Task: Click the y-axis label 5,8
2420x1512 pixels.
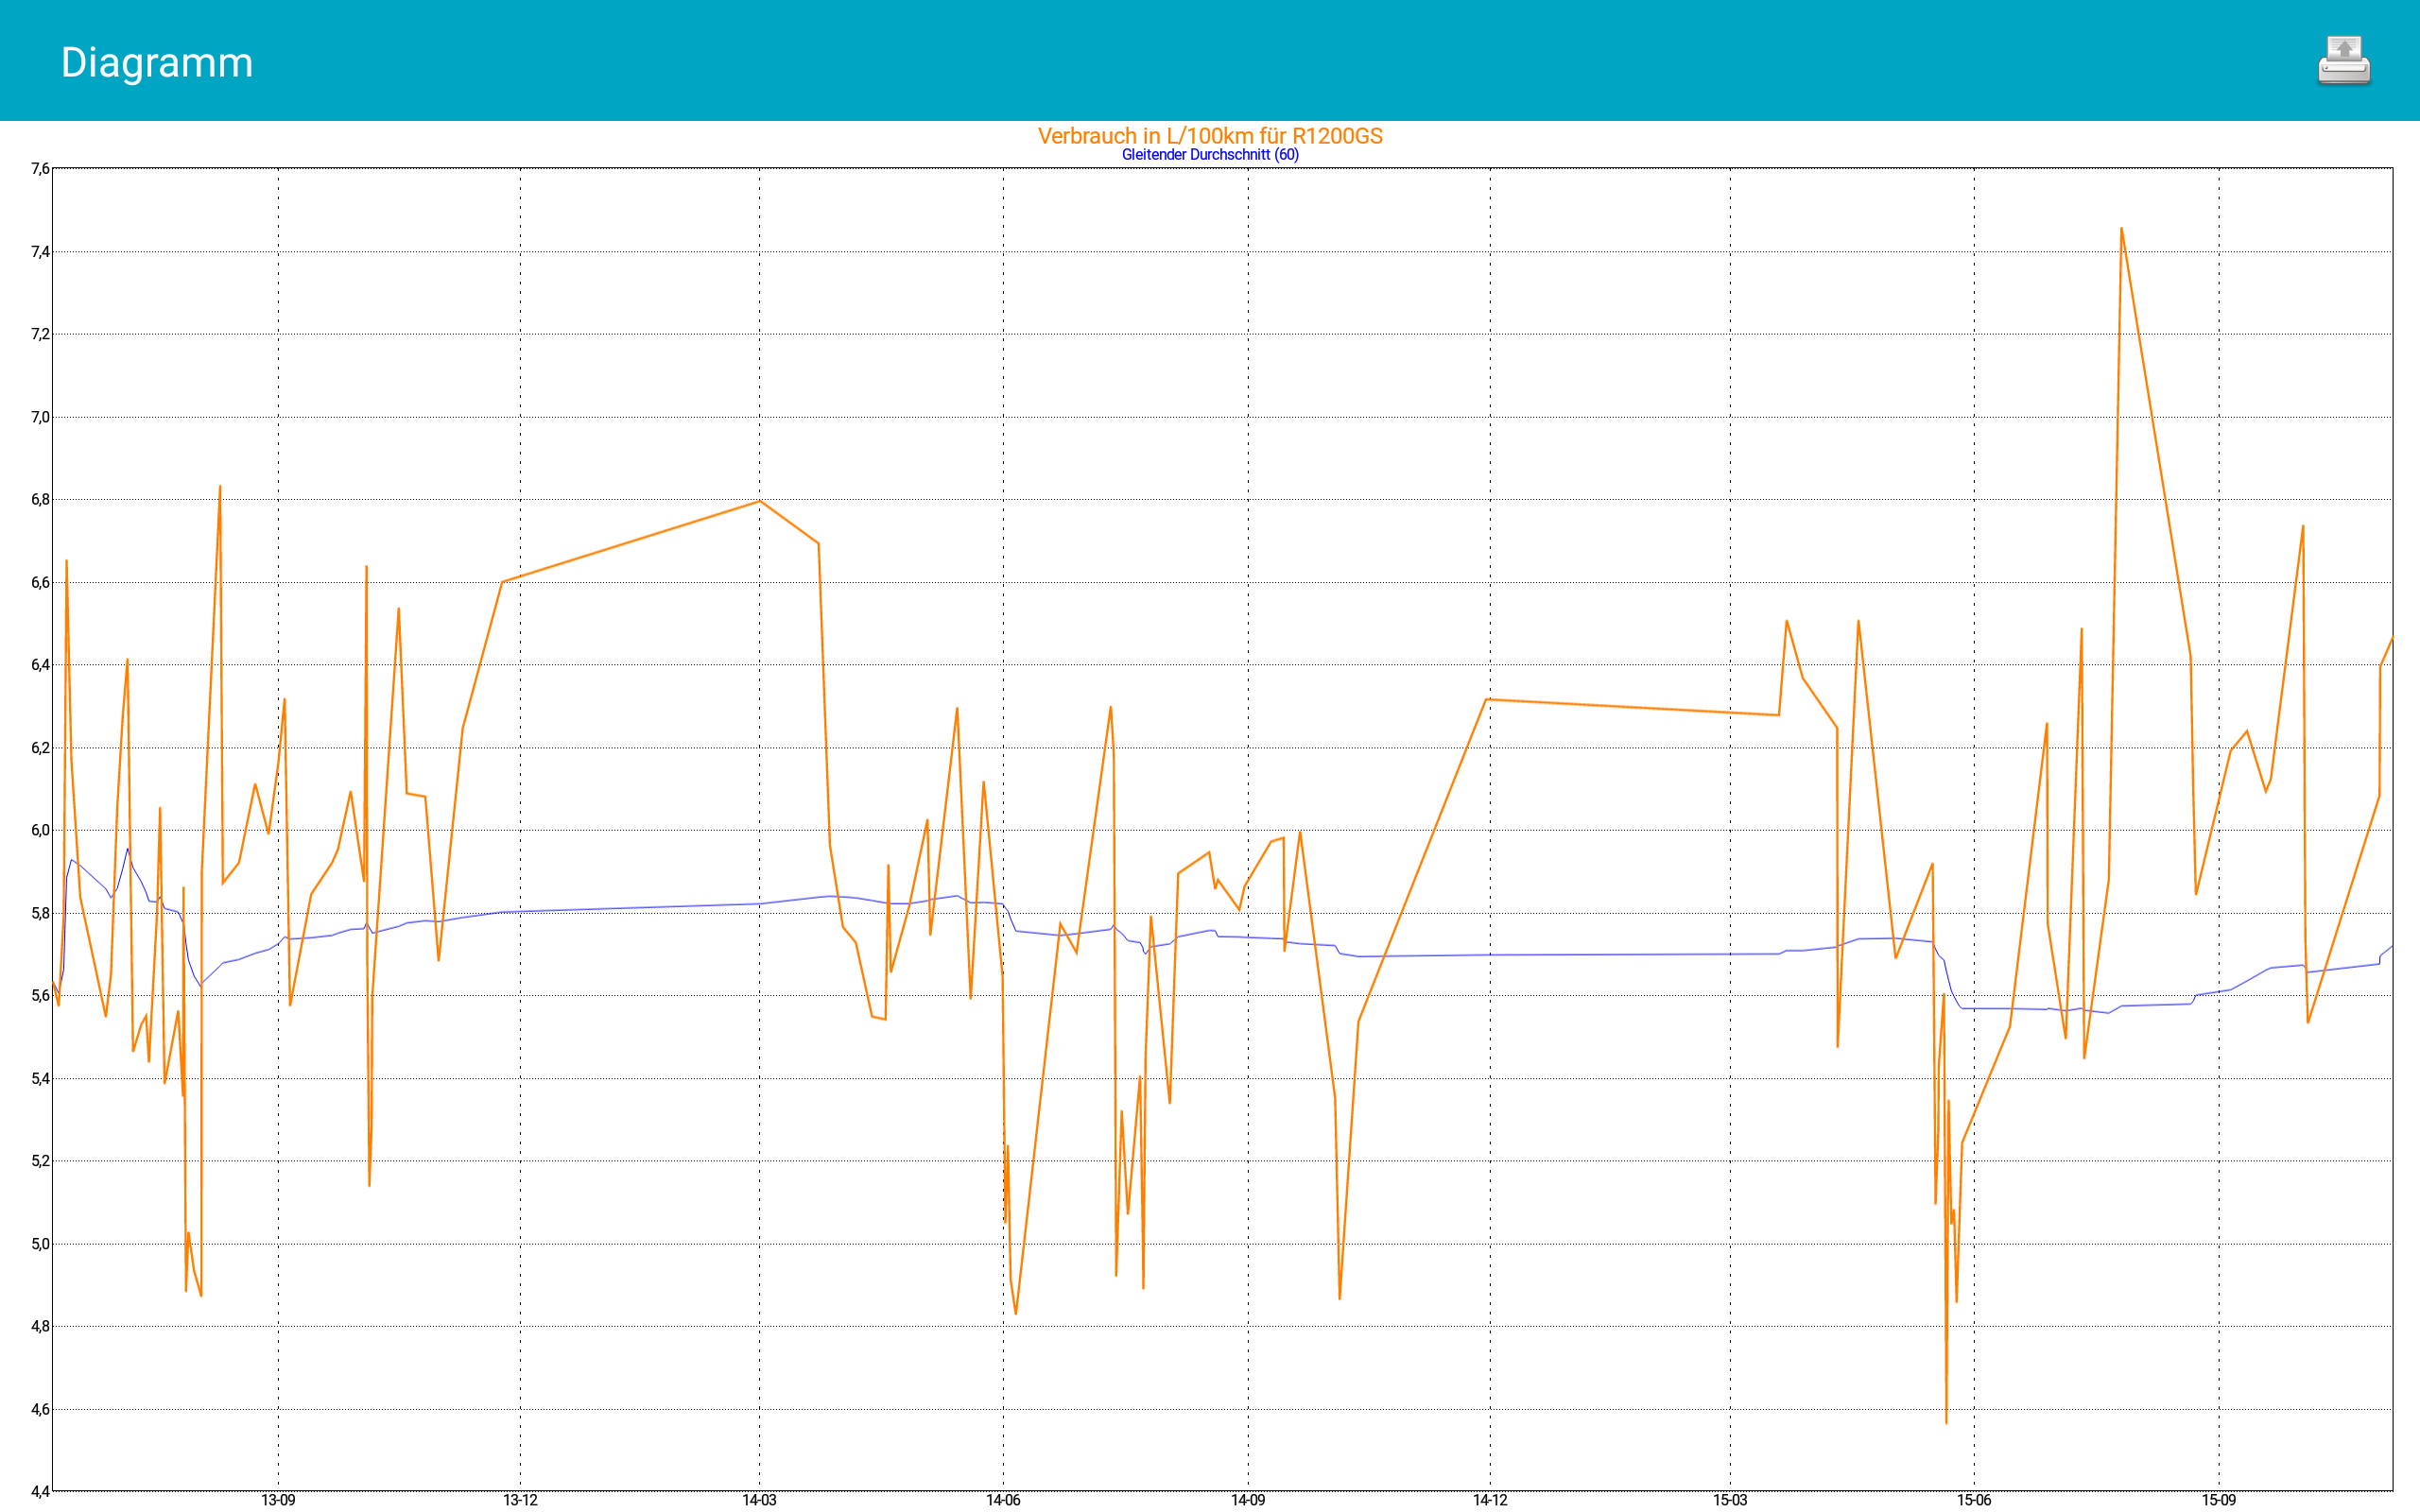Action: coord(40,913)
